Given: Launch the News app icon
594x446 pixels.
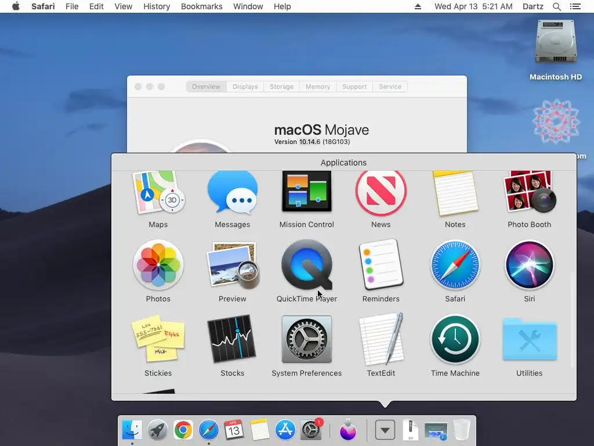Looking at the screenshot, I should (381, 193).
